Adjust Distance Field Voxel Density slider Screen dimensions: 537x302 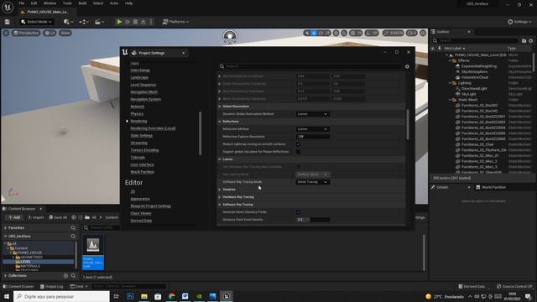tap(313, 220)
